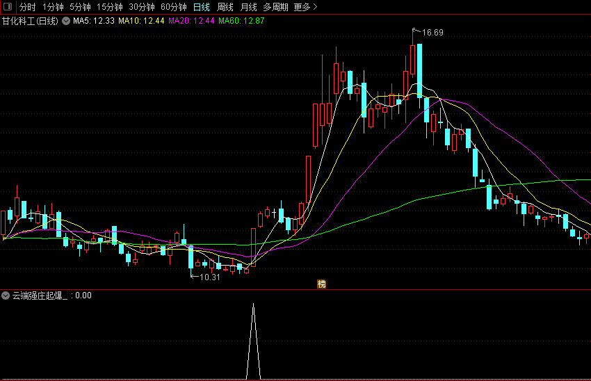591x381 pixels.
Task: Switch to 月线 monthly chart
Action: [248, 7]
